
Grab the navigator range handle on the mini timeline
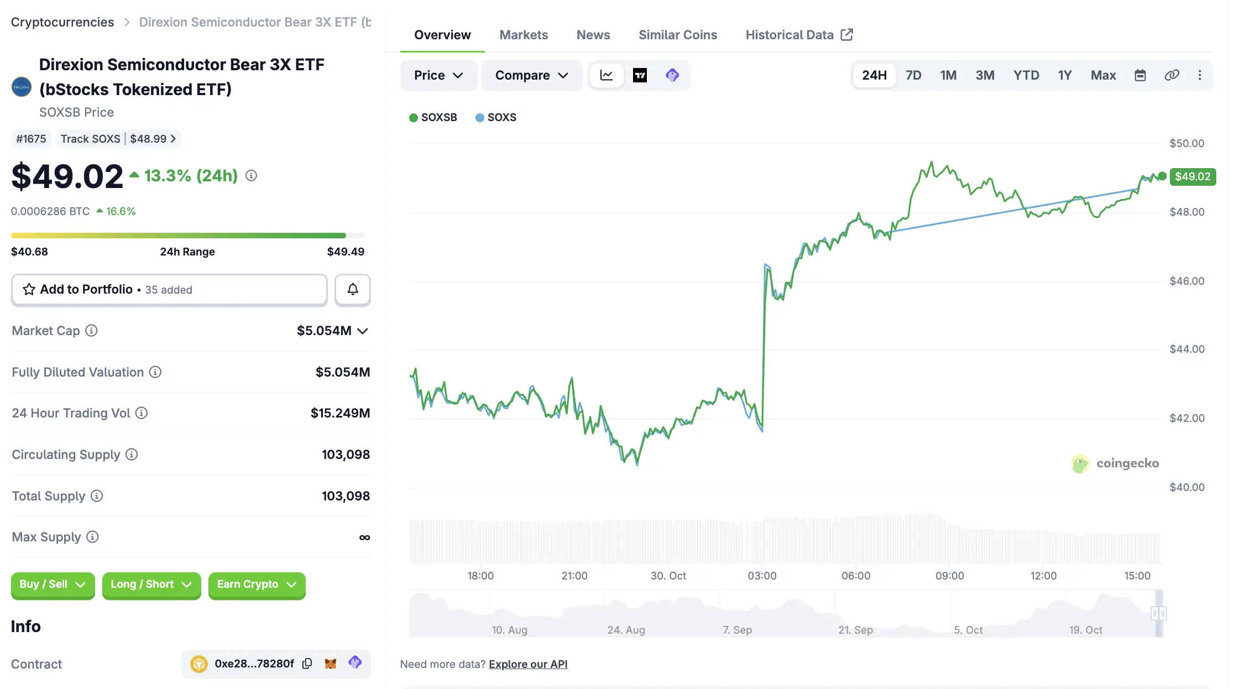coord(1159,613)
